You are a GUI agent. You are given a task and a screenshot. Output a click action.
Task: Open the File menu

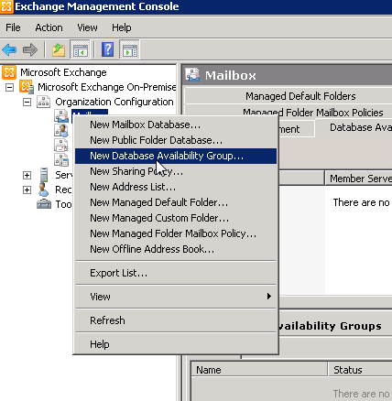[13, 27]
